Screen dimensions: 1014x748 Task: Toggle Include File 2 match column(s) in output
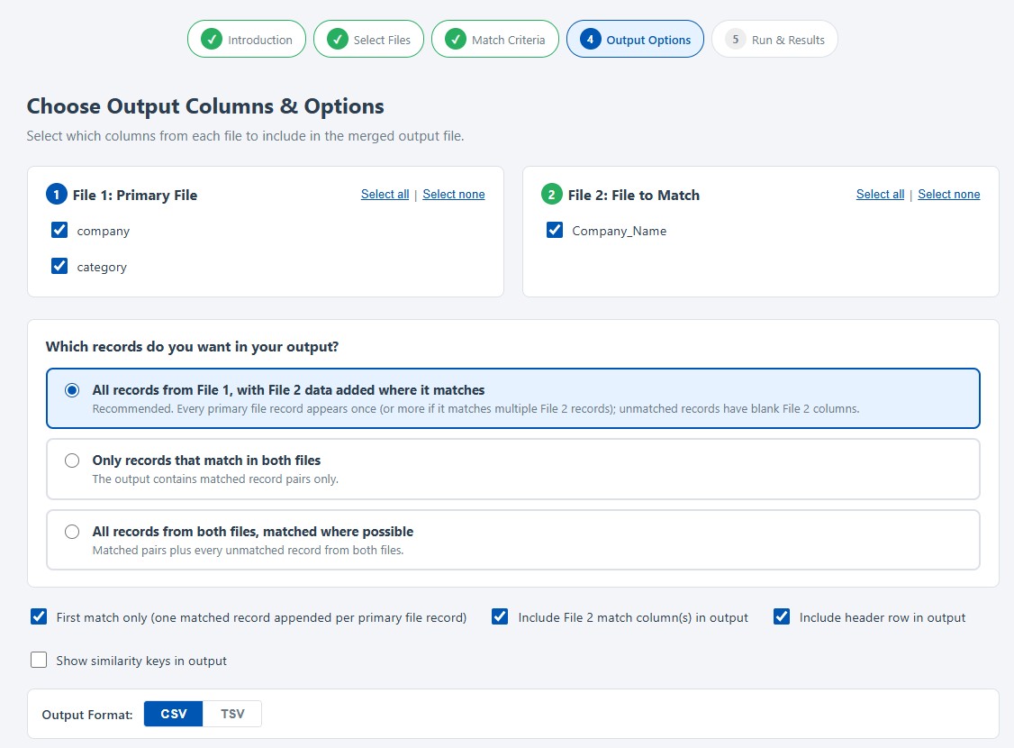click(x=500, y=616)
